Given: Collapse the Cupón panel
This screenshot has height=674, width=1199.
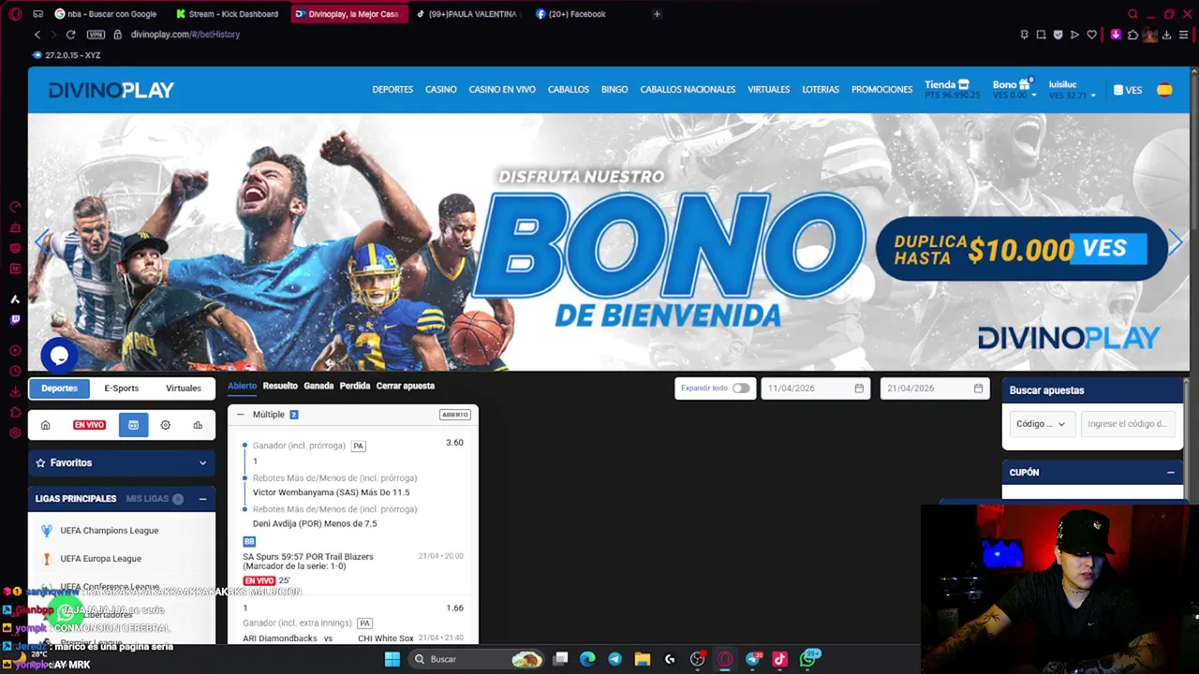Looking at the screenshot, I should 1170,473.
